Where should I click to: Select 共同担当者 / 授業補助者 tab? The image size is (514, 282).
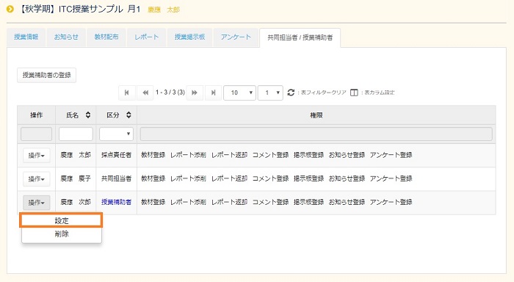click(300, 37)
